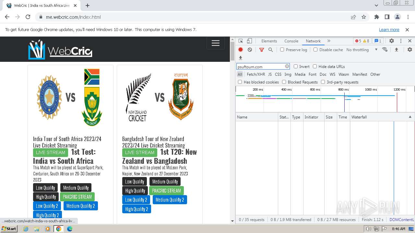Sort by Waterfall column arrow

click(410, 117)
